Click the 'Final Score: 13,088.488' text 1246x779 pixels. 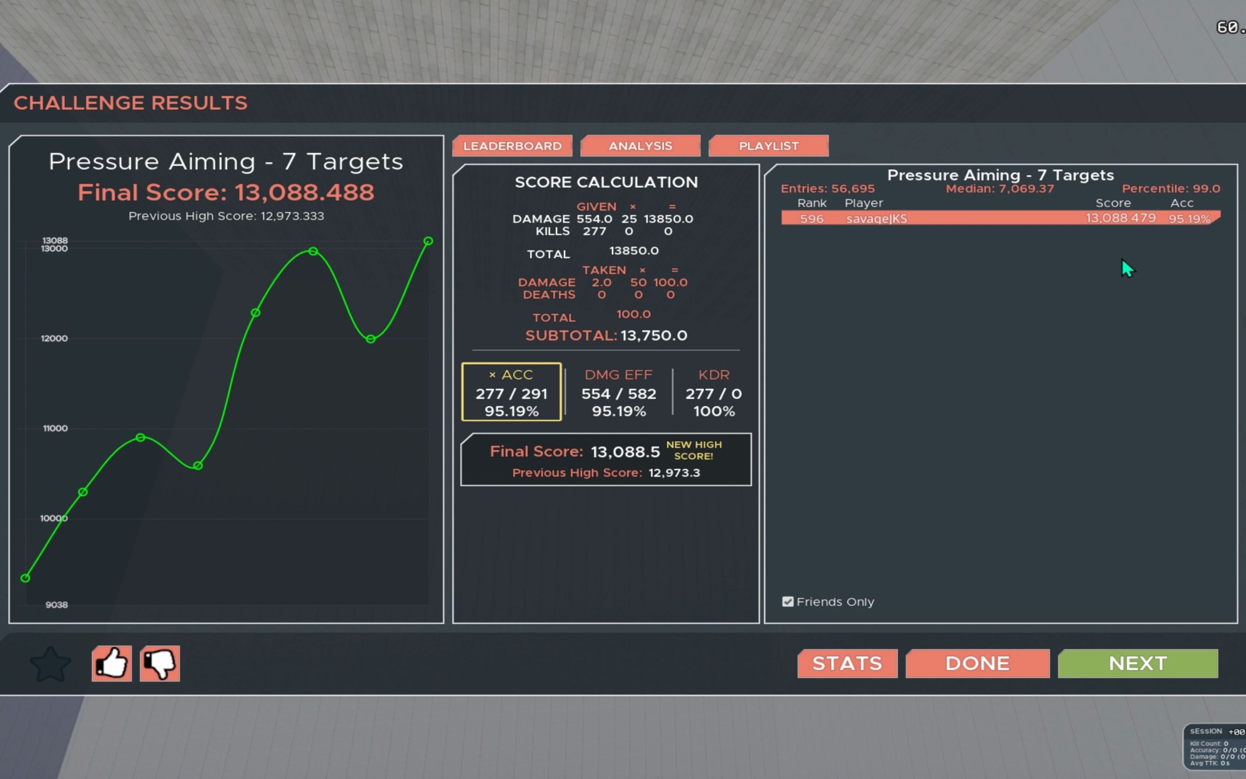tap(226, 193)
